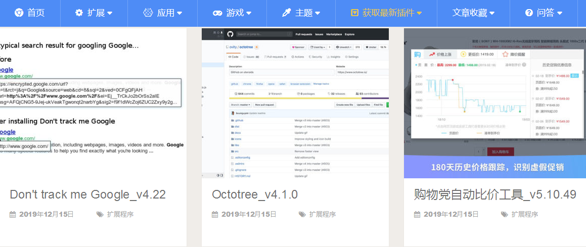Screen dimensions: 586x247
Task: Click 扩展程序 tag under Don't track me Google
Action: point(120,215)
